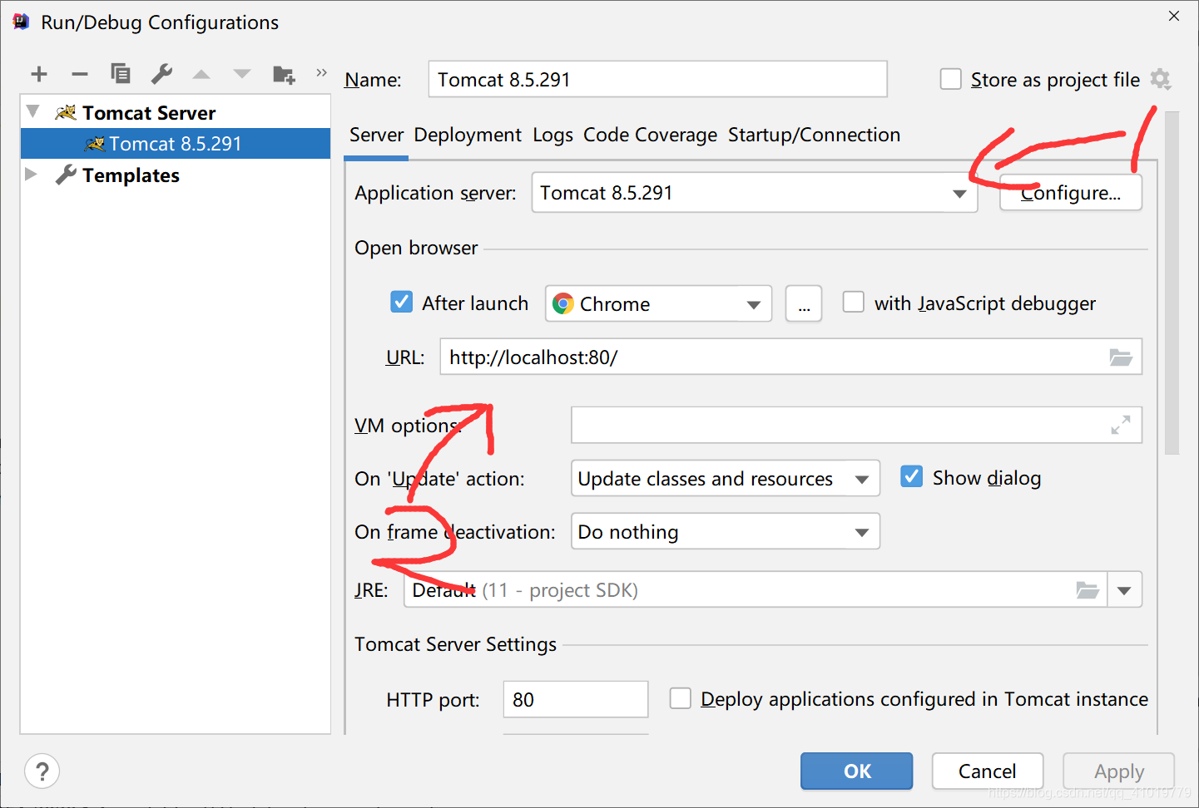Show more toolbar actions chevron
Screen dimensions: 1199x808
click(x=321, y=73)
